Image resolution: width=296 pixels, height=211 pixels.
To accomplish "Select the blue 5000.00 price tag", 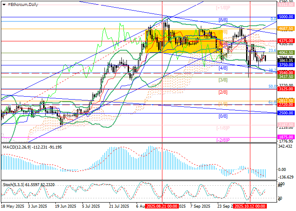I will coord(286,16).
